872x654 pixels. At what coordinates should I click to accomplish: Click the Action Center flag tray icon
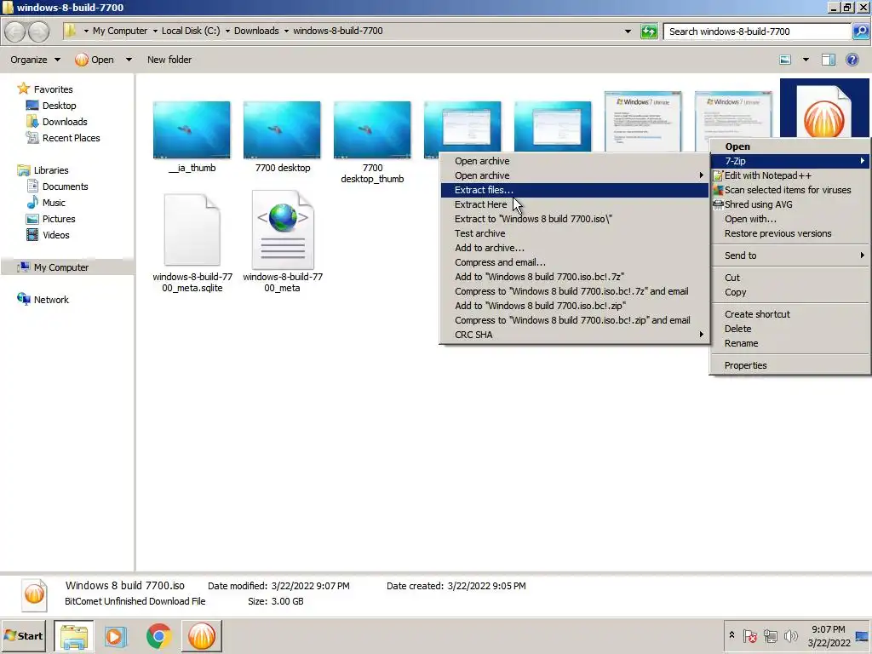click(749, 635)
